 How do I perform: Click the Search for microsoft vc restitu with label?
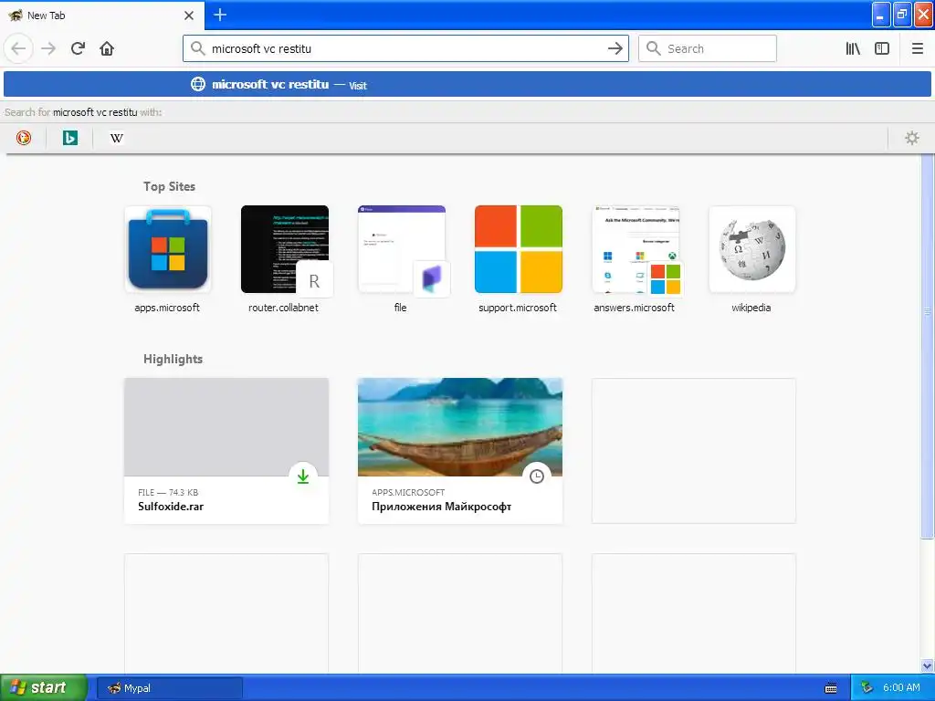click(83, 112)
